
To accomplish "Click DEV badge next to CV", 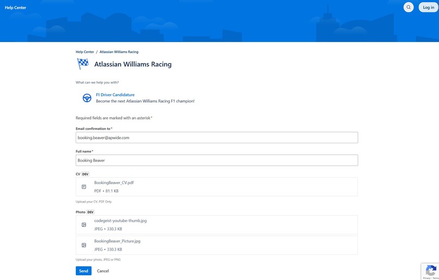I will (x=85, y=174).
